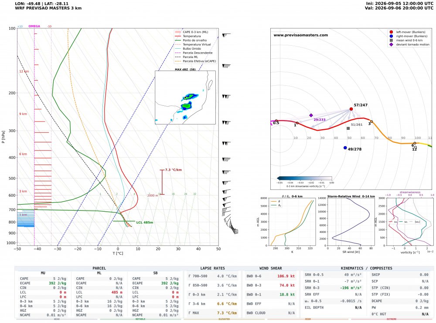
Task: Select the PARCEL table header
Action: [99, 268]
